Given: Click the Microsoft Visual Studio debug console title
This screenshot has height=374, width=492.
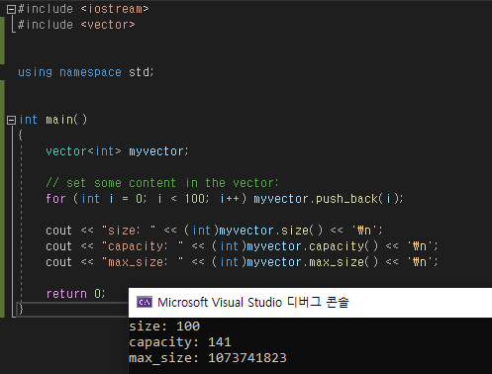Looking at the screenshot, I should coord(253,302).
